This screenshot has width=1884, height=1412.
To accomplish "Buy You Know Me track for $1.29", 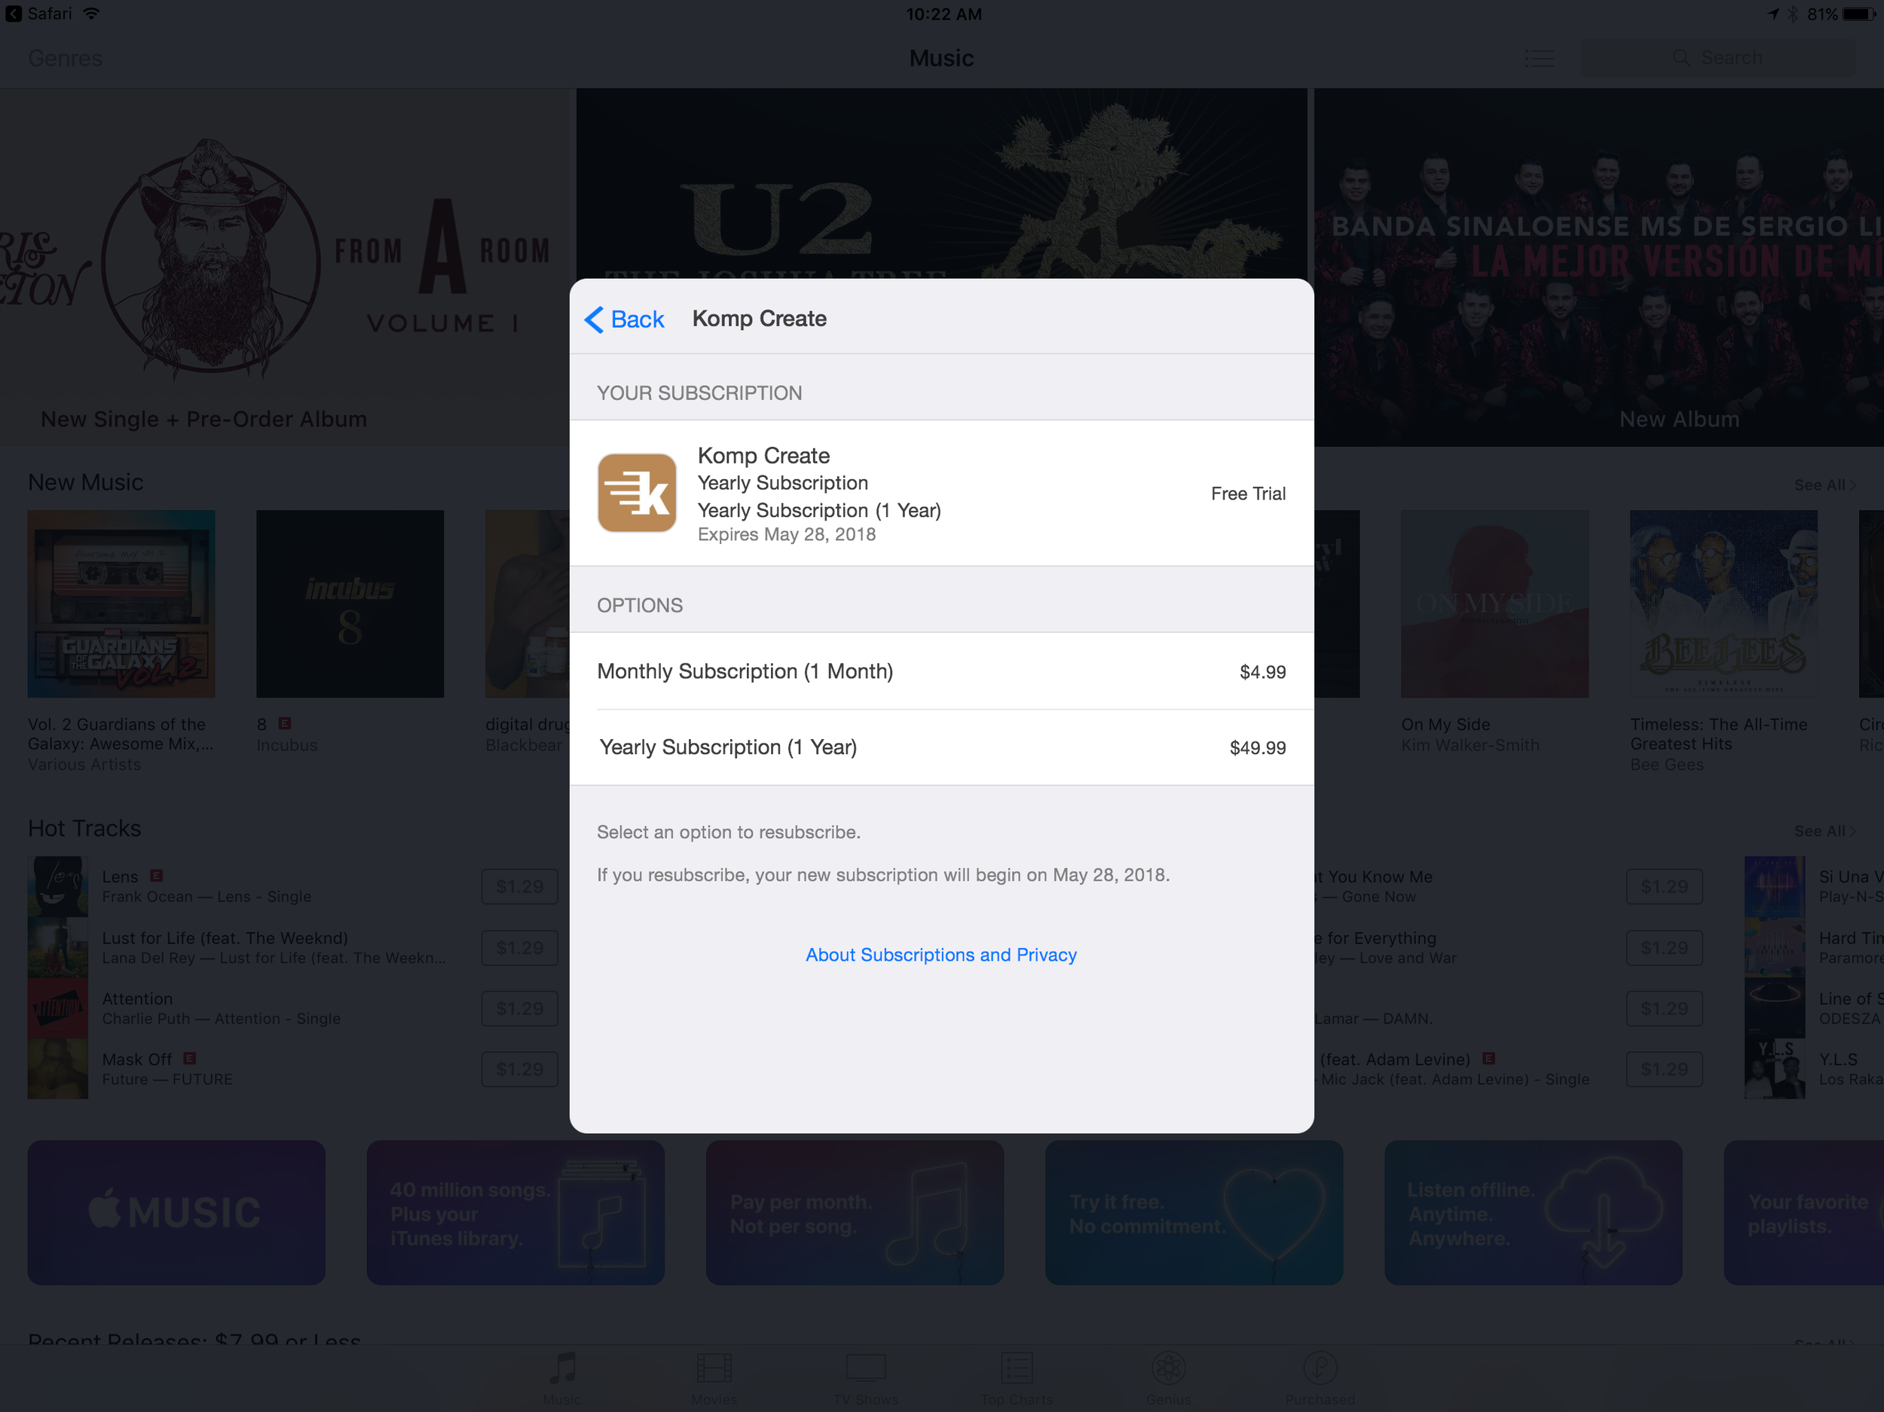I will pos(1664,887).
